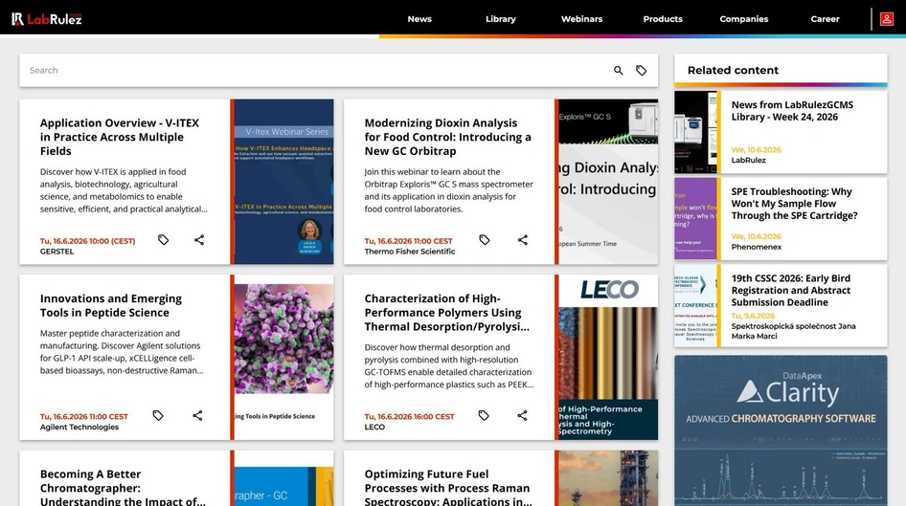The height and width of the screenshot is (506, 906).
Task: Click the LECO polymers thumbnail image
Action: point(608,357)
